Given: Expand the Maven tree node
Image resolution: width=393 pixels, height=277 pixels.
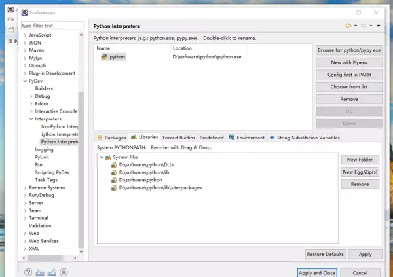Looking at the screenshot, I should (x=25, y=50).
